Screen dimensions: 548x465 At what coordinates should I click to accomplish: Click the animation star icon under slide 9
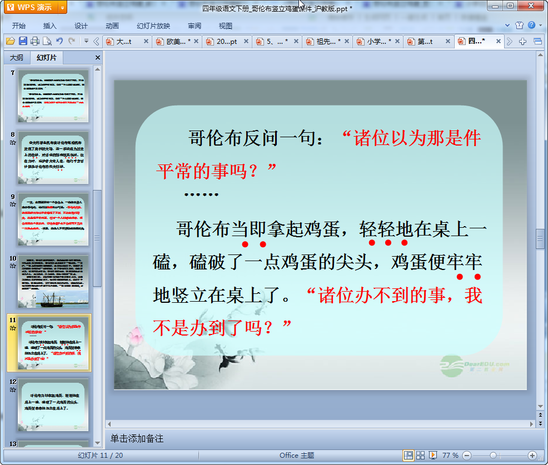pos(13,204)
